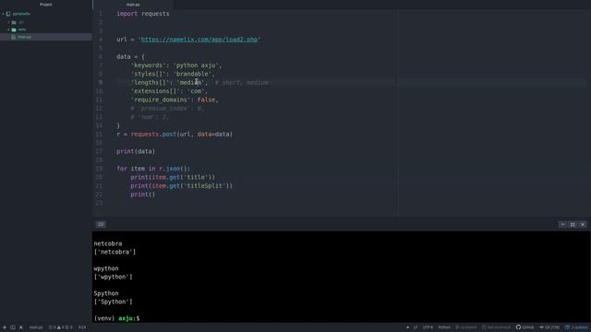Click the updates available indicator
This screenshot has height=332, width=591.
click(576, 327)
